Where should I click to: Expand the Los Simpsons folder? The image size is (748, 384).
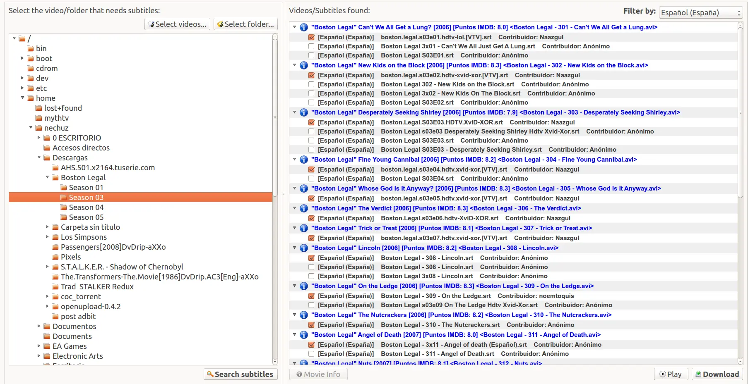pyautogui.click(x=47, y=237)
